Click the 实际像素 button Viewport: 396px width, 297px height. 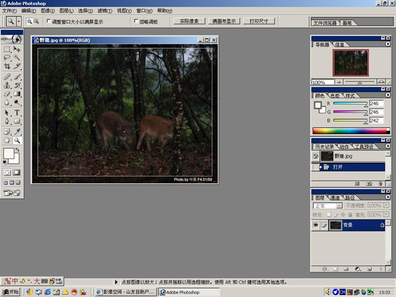[x=189, y=21]
